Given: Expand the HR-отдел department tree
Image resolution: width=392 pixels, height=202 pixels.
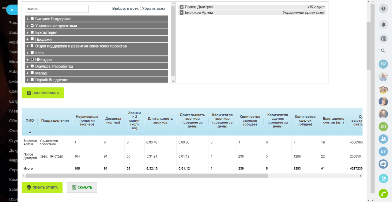Looking at the screenshot, I should (x=27, y=59).
